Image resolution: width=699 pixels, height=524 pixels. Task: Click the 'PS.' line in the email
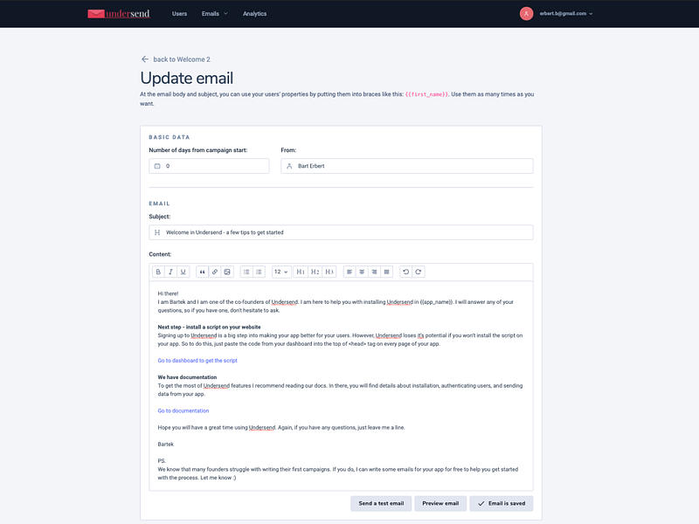162,461
